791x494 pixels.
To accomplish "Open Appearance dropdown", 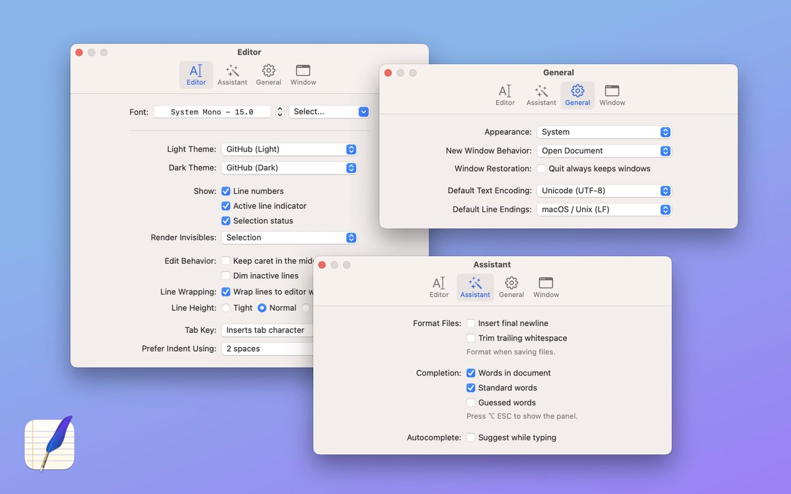I will (x=604, y=132).
